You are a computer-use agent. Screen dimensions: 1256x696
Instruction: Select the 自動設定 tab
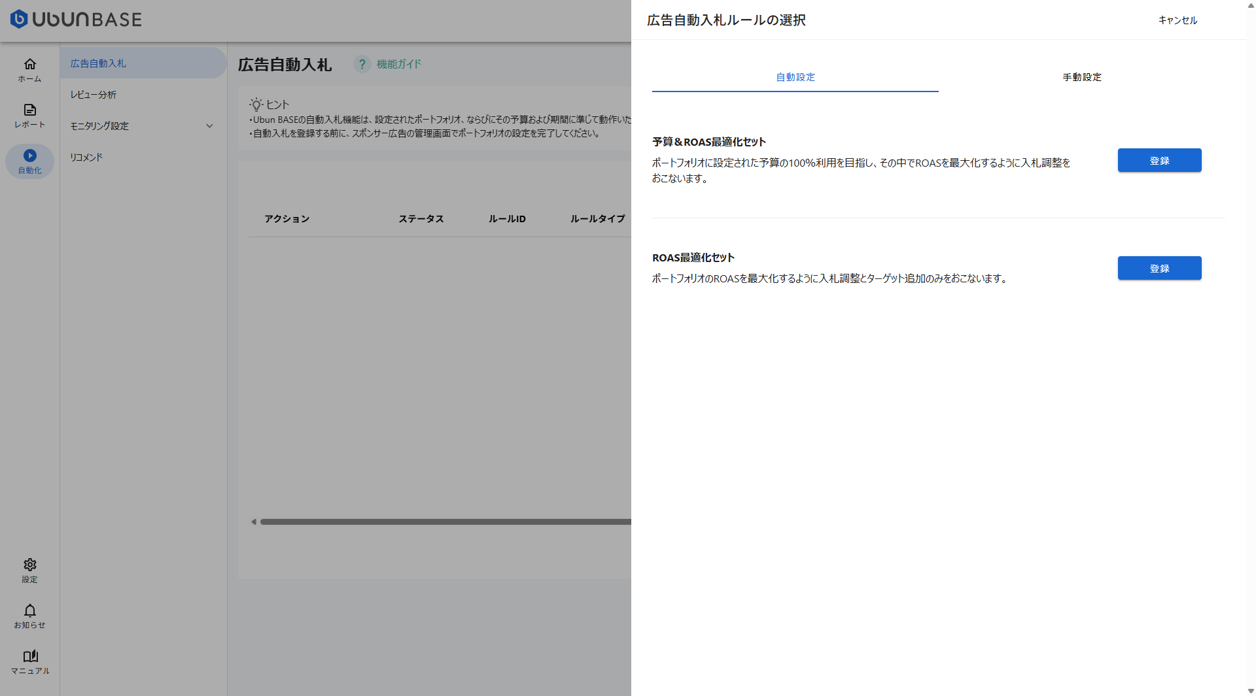click(795, 77)
